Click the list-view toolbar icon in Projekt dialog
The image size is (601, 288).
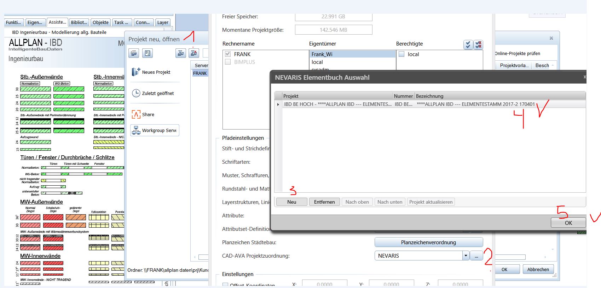point(148,53)
